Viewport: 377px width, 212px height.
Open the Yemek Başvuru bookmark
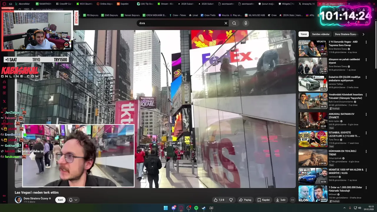[x=130, y=15]
